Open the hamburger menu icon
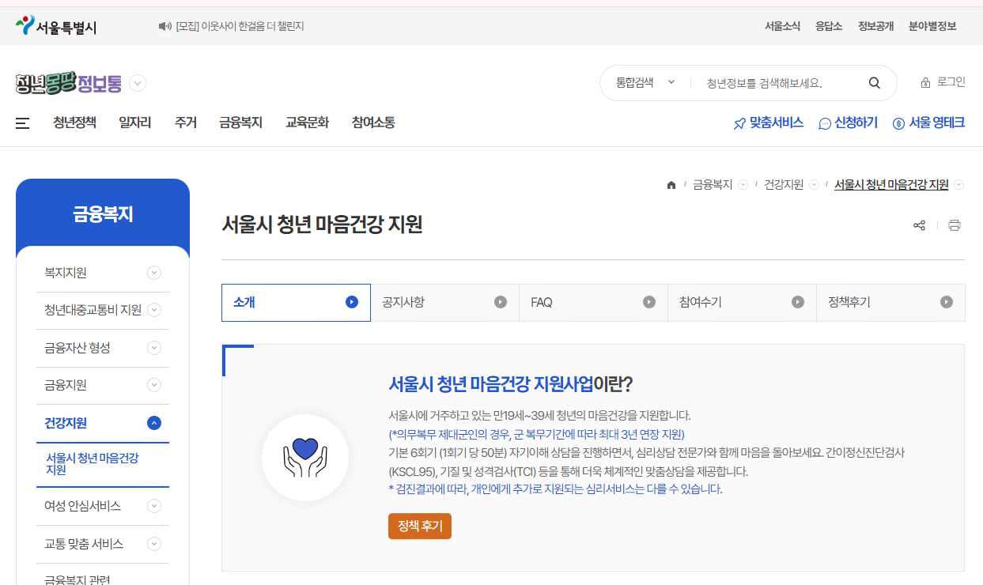Viewport: 983px width, 585px height. (x=22, y=123)
